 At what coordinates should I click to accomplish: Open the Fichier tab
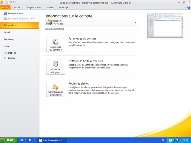pyautogui.click(x=5, y=7)
